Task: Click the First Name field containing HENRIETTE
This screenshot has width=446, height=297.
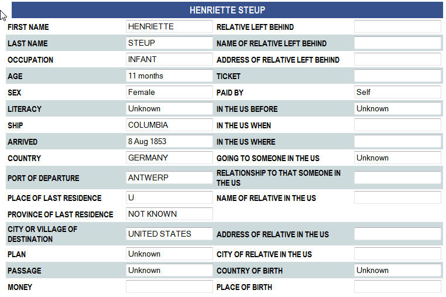Action: (x=169, y=27)
